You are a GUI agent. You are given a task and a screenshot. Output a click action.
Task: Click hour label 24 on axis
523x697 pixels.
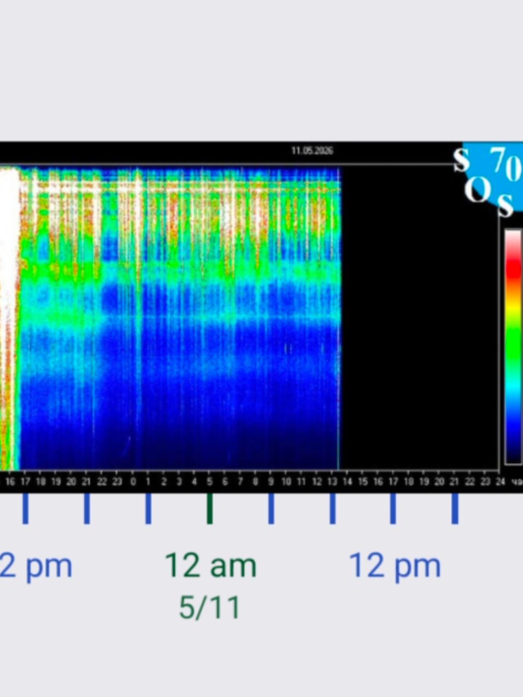click(501, 482)
